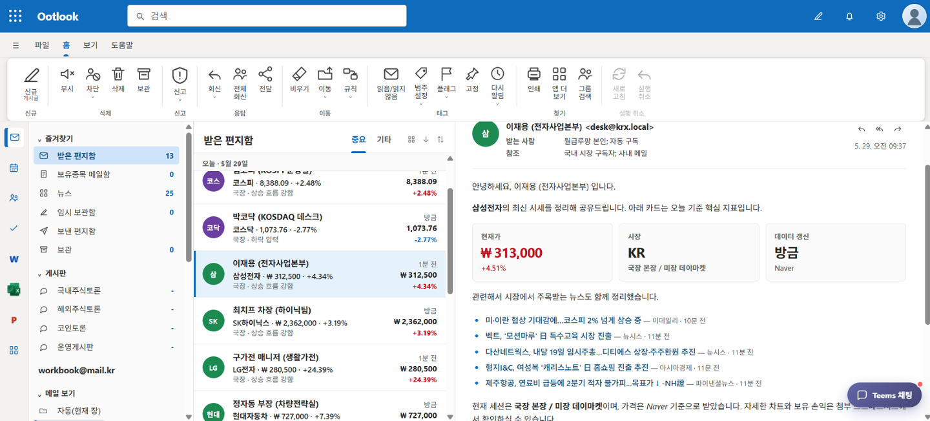The width and height of the screenshot is (930, 421).
Task: Open the 이동 dropdown arrow
Action: pos(325,98)
